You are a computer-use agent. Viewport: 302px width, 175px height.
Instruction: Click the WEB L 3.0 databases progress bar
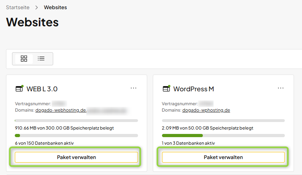click(x=76, y=136)
